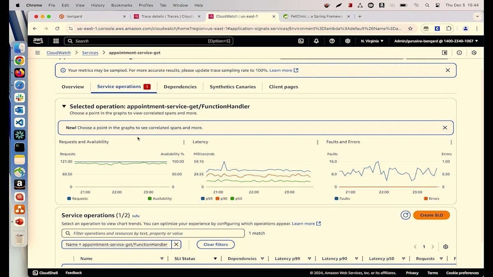Sort by the Latency p90 column arrow
The width and height of the screenshot is (493, 277).
pyautogui.click(x=356, y=259)
